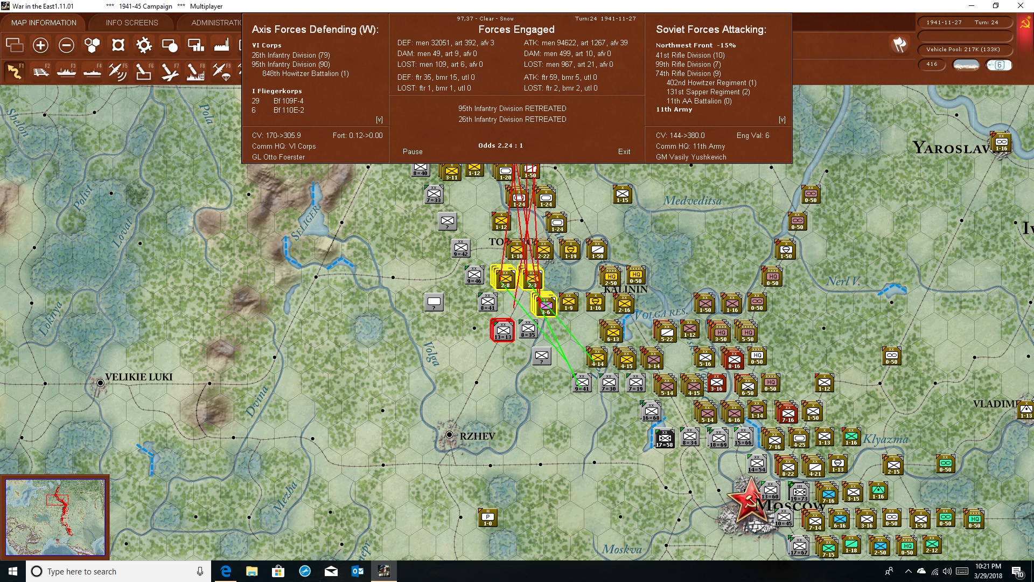Select red-outlined German unit 13=13
The height and width of the screenshot is (582, 1034).
502,330
